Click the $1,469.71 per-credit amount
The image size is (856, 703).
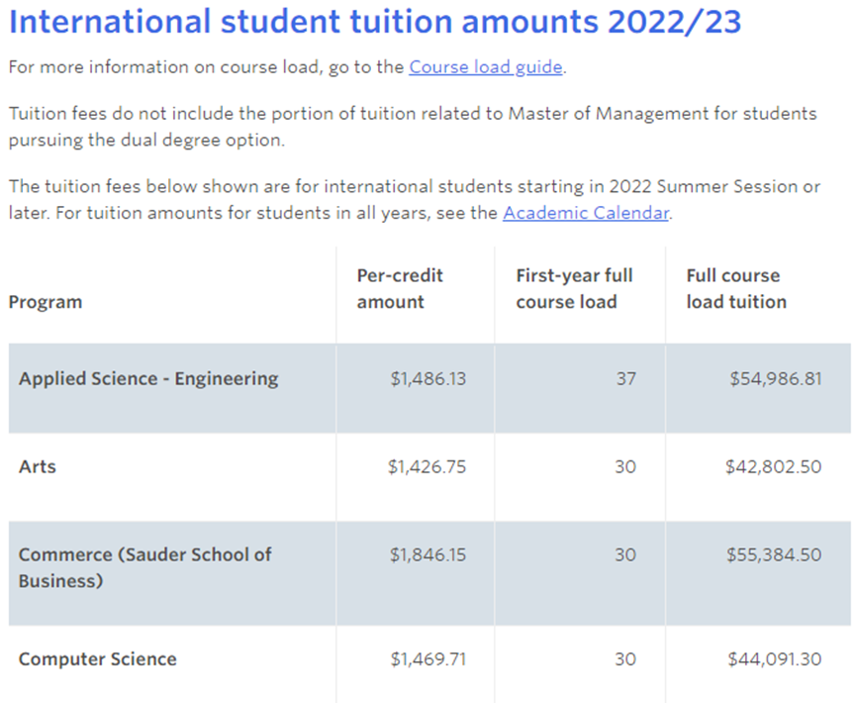(x=428, y=658)
